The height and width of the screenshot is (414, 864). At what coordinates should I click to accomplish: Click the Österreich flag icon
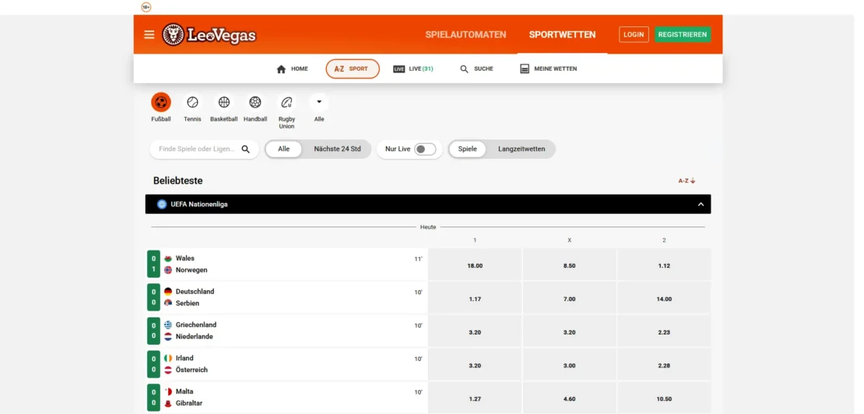tap(168, 370)
